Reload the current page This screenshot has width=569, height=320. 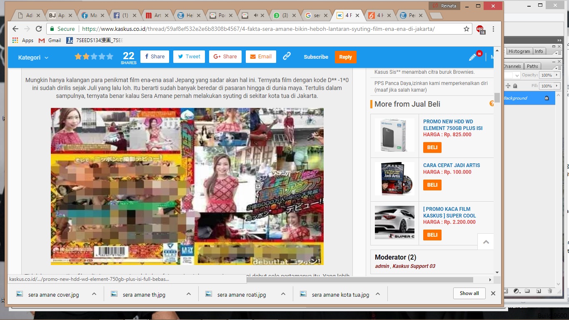point(39,29)
